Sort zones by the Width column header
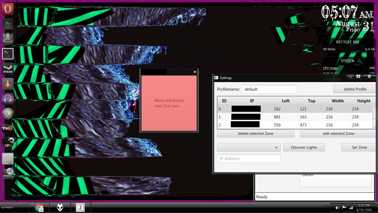This screenshot has width=378, height=213. pos(337,101)
